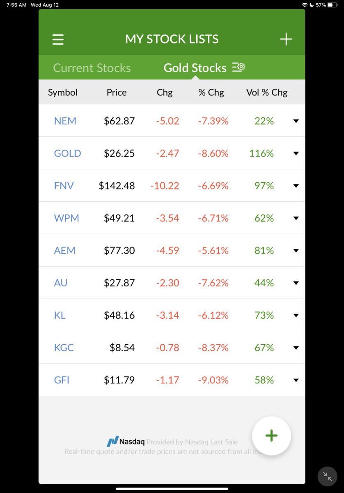Open the AEM stock symbol
Viewport: 344px width, 493px height.
click(x=65, y=251)
